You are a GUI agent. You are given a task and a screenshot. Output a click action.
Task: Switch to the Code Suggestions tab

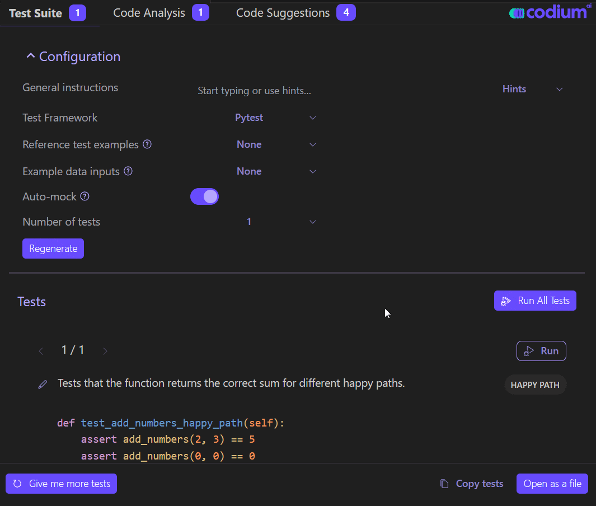(283, 12)
